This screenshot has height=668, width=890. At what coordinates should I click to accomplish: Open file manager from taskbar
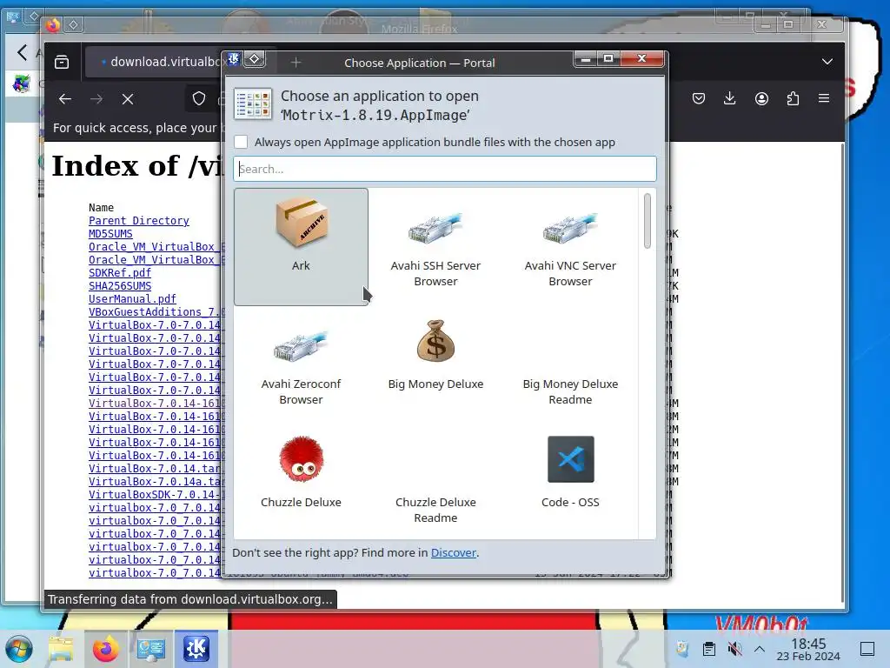point(61,649)
